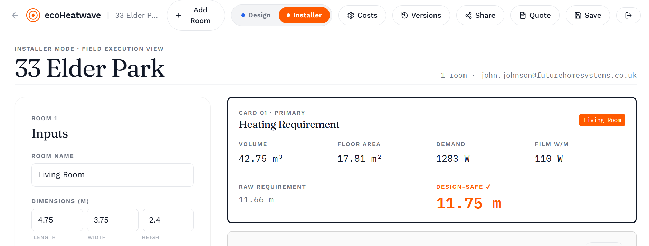Image resolution: width=649 pixels, height=246 pixels.
Task: Save the project
Action: pos(588,15)
